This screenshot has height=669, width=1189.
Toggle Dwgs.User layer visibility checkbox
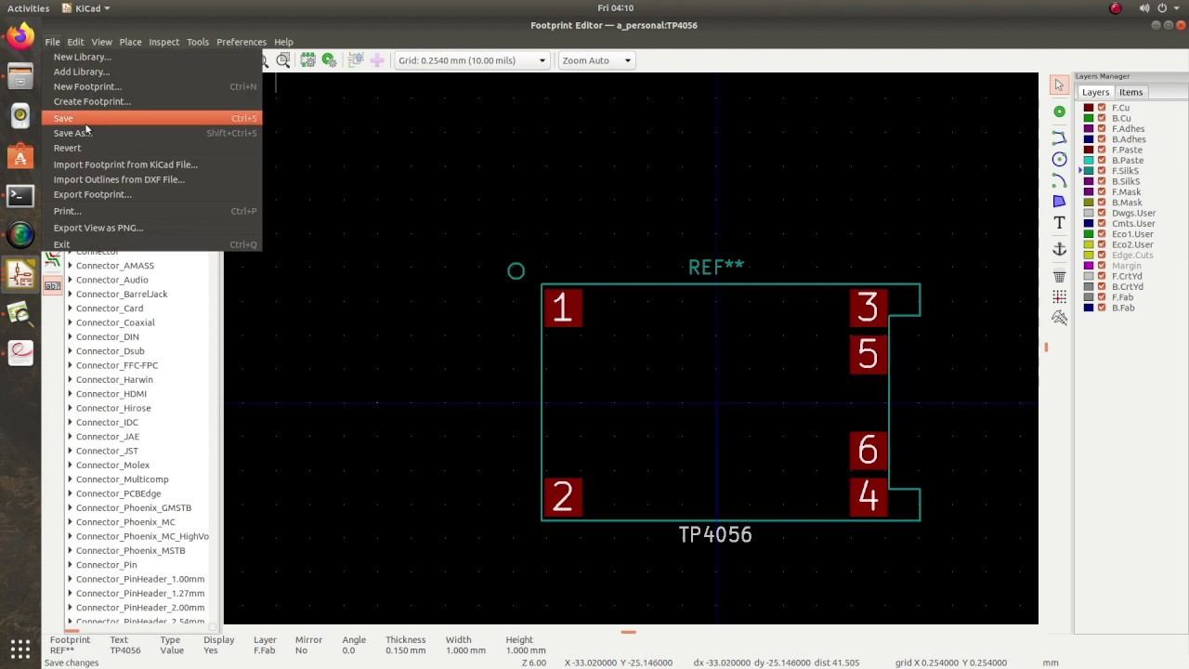pos(1102,213)
